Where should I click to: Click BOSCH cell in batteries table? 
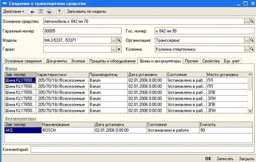coord(68,130)
